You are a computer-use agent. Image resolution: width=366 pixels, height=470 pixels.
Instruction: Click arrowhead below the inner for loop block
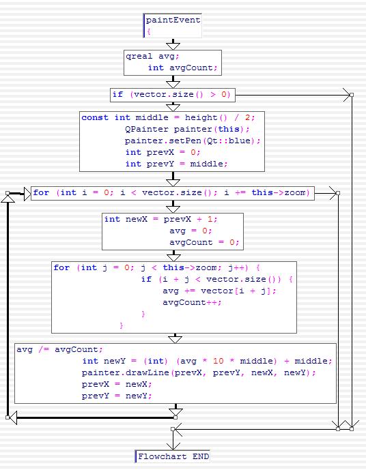tap(175, 339)
